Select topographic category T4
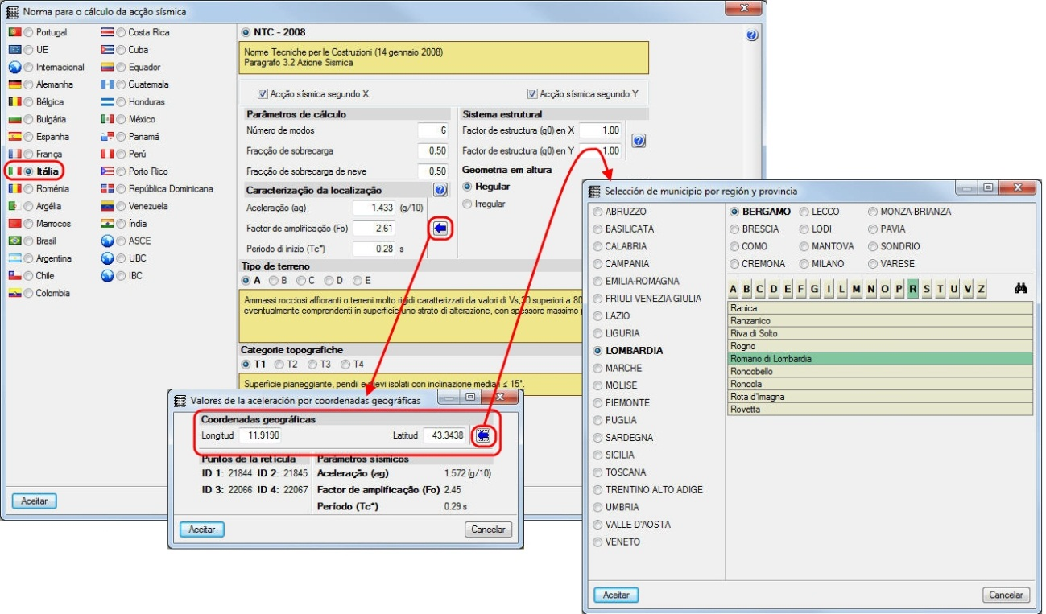 pos(346,364)
